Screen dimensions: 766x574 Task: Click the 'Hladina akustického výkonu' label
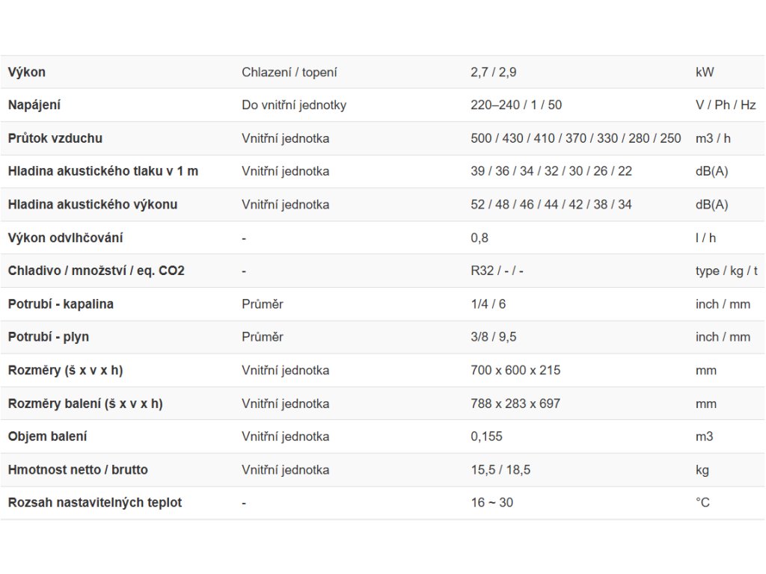(x=93, y=205)
